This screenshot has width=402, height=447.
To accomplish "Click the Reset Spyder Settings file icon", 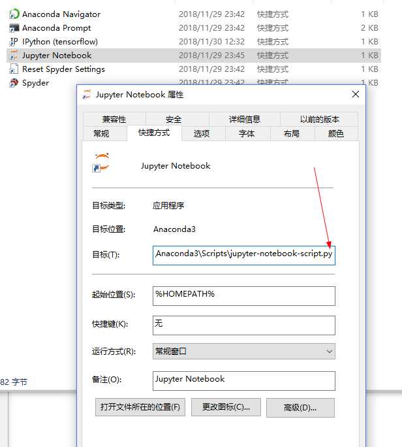I will [x=14, y=69].
